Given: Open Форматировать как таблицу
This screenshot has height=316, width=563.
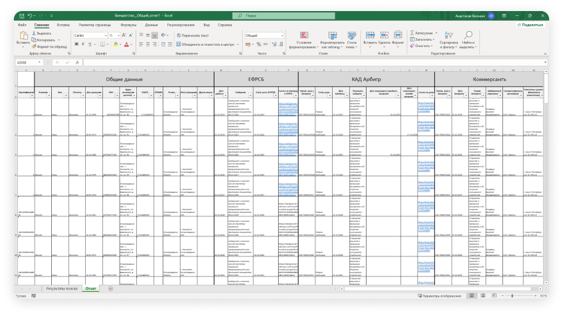Looking at the screenshot, I should click(333, 39).
